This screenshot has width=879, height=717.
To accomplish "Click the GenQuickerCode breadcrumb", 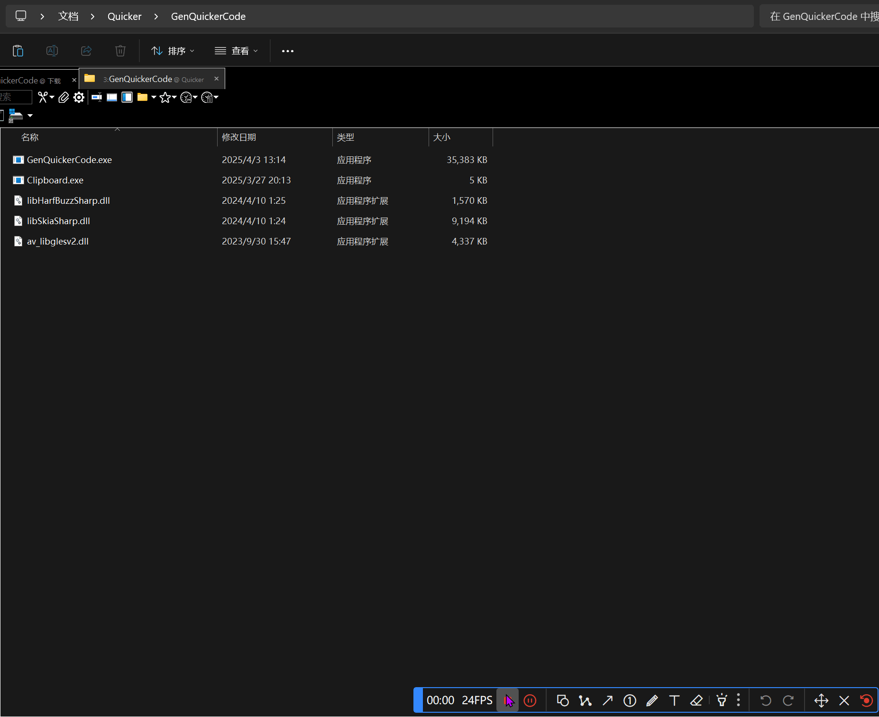I will point(208,17).
